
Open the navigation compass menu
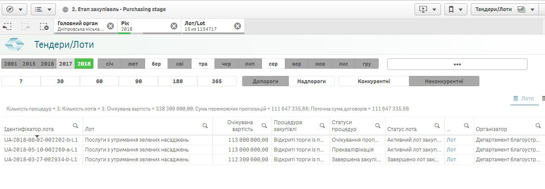coord(15,9)
